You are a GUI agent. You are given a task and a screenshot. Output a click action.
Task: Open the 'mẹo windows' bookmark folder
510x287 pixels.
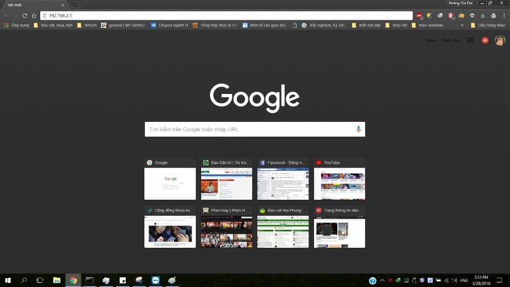[x=427, y=25]
